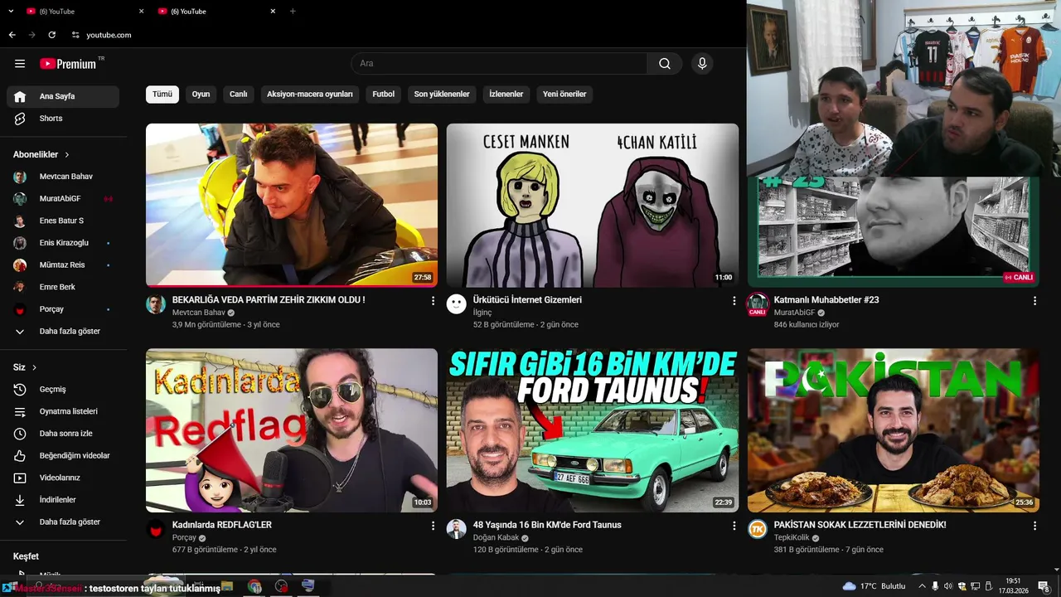Go to Ana Sayfa in sidebar

(63, 96)
